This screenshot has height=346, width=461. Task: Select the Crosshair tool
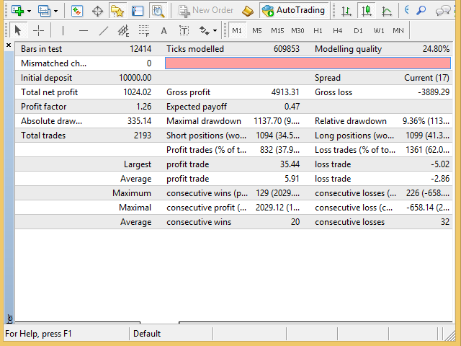38,30
